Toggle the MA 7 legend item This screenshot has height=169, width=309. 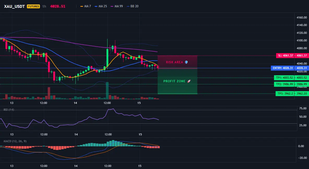[x=86, y=6]
